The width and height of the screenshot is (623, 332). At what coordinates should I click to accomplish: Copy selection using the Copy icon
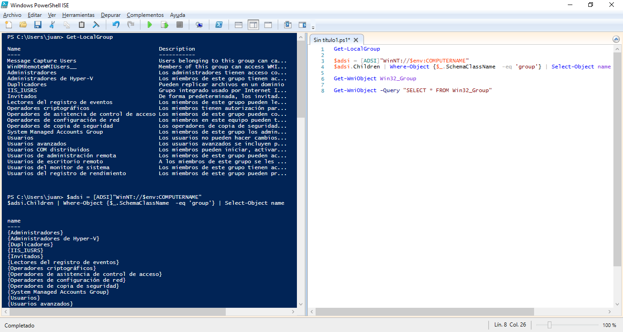coord(67,25)
